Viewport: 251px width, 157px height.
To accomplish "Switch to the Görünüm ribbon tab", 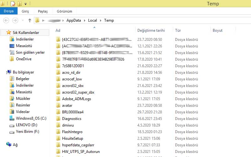I will 65,11.
